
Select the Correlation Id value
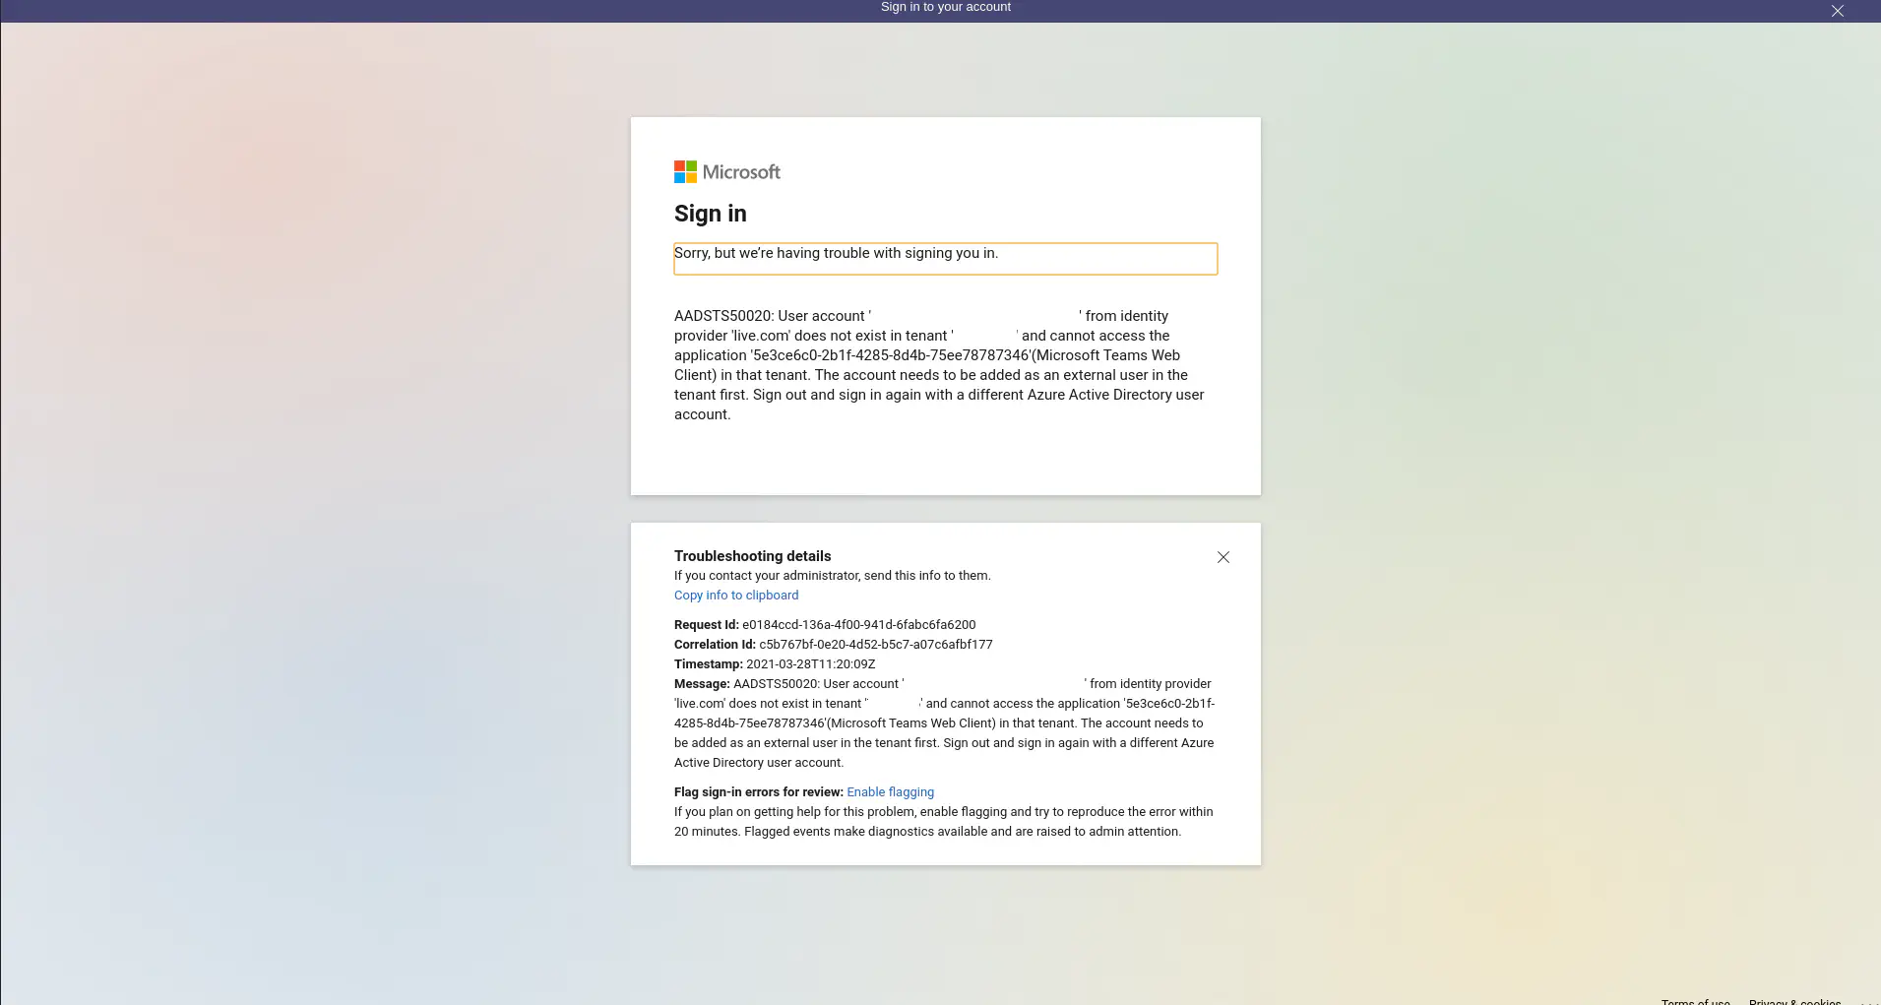pyautogui.click(x=874, y=644)
